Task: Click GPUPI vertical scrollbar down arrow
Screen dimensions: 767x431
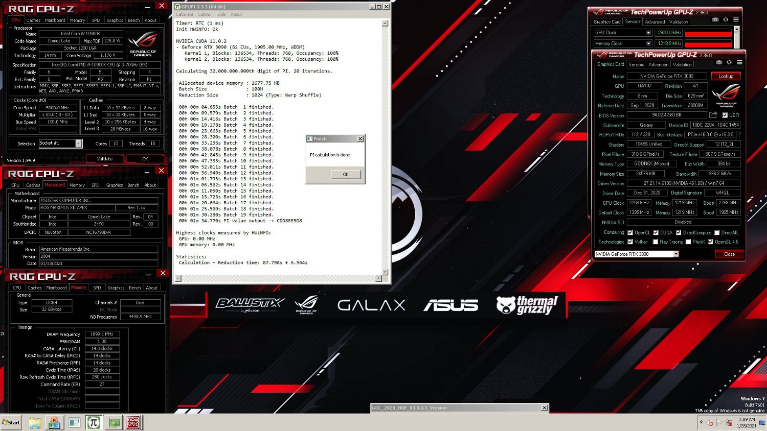Action: click(385, 272)
